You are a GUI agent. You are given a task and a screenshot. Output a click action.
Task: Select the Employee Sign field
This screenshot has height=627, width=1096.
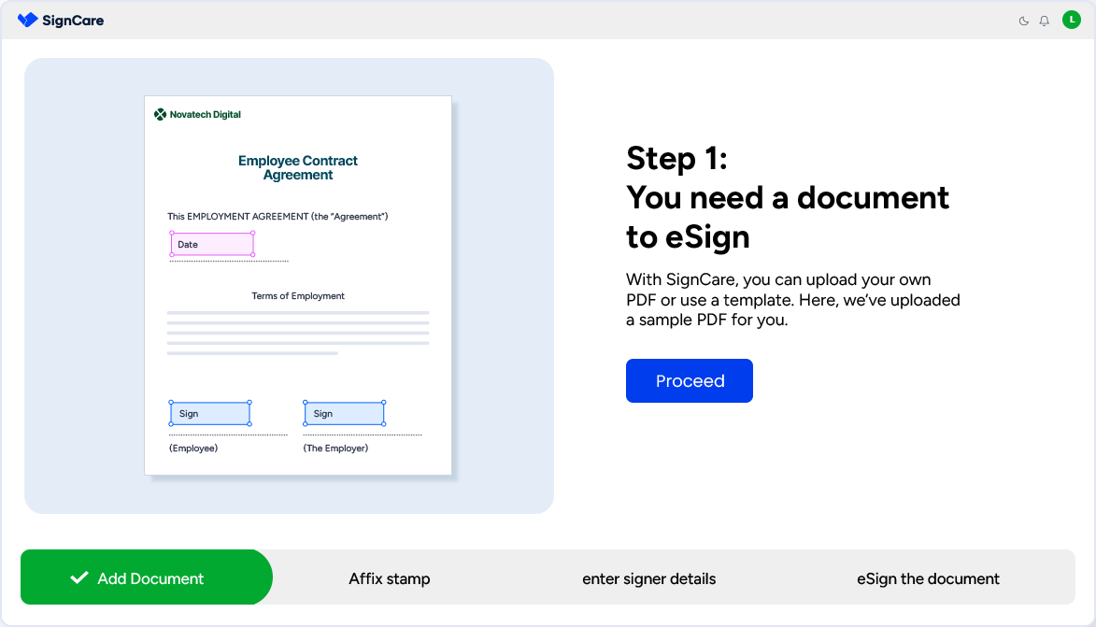tap(210, 413)
